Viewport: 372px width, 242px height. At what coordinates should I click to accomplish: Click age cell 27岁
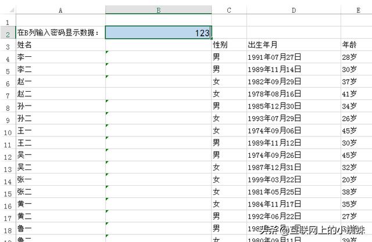pos(356,216)
